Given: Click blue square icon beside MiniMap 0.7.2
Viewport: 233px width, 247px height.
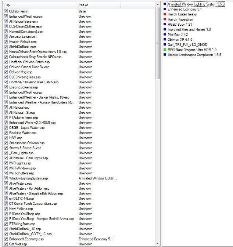Looking at the screenshot, I should [x=165, y=34].
